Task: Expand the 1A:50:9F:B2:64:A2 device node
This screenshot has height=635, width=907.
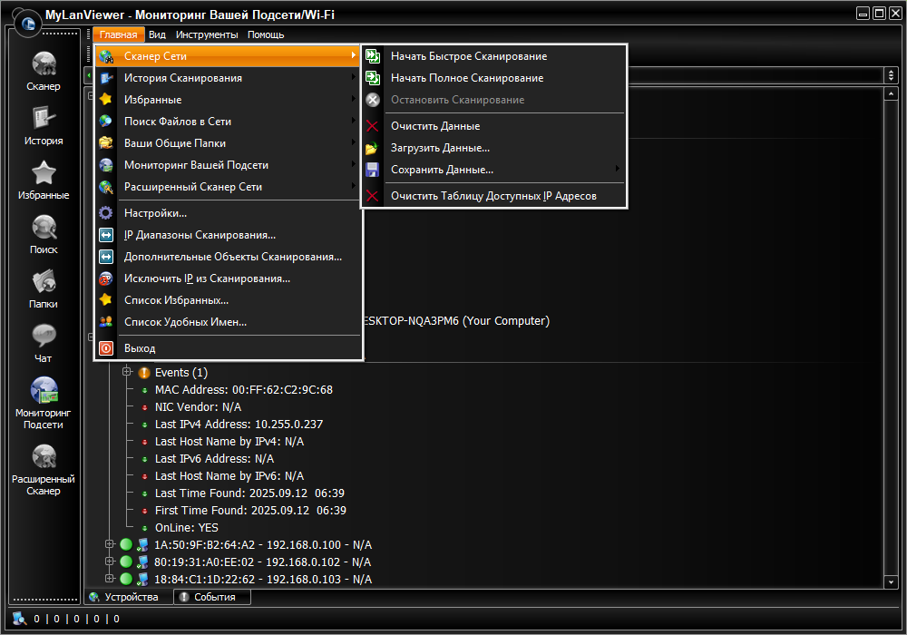Action: pos(110,543)
